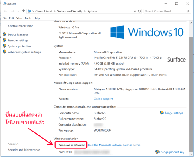Open Control Panel Home
The height and width of the screenshot is (157, 194).
[x=21, y=26]
